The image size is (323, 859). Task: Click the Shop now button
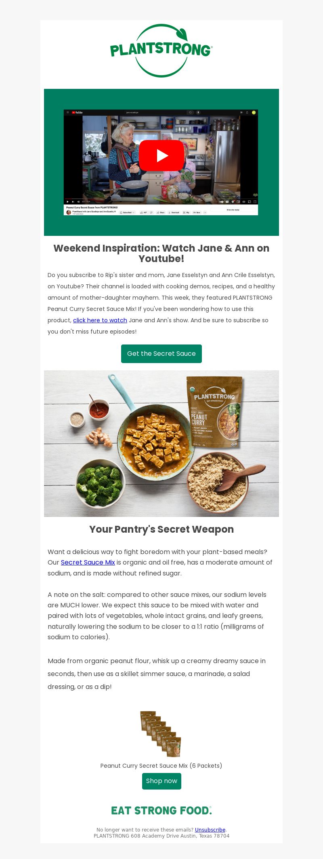[x=161, y=781]
